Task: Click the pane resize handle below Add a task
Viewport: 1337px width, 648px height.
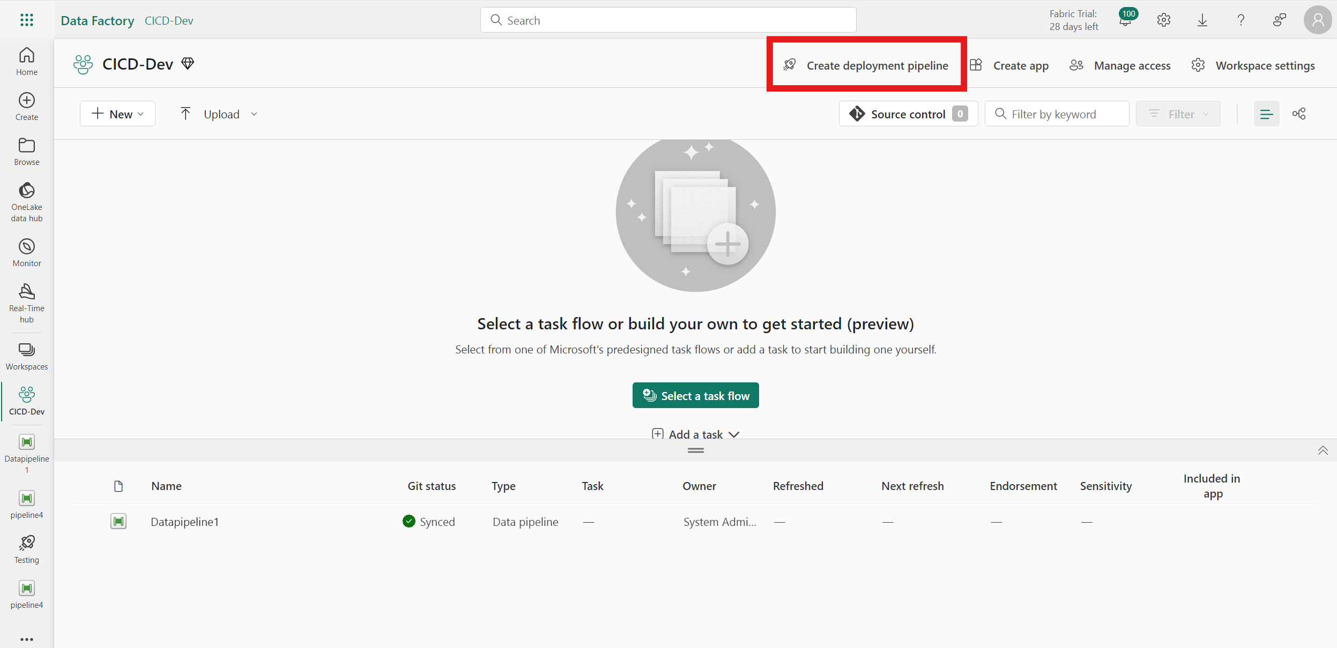Action: click(695, 450)
